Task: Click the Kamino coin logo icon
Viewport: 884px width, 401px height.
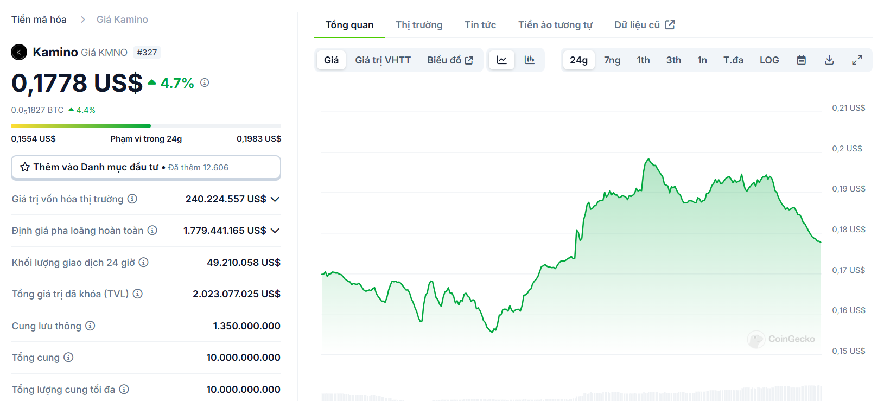Action: click(19, 52)
